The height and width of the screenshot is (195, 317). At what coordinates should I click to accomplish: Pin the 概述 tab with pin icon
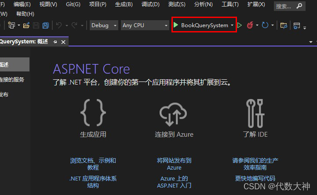tap(55, 42)
